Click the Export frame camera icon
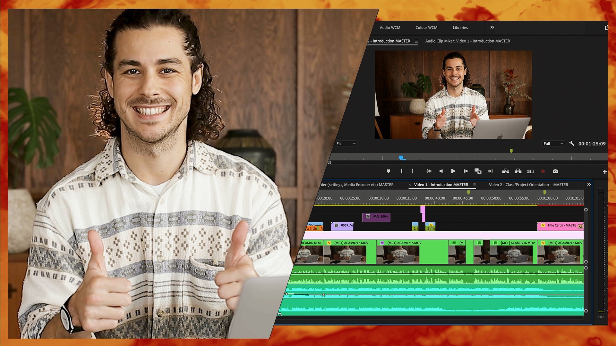Viewport: 616px width, 346px height. pyautogui.click(x=555, y=171)
